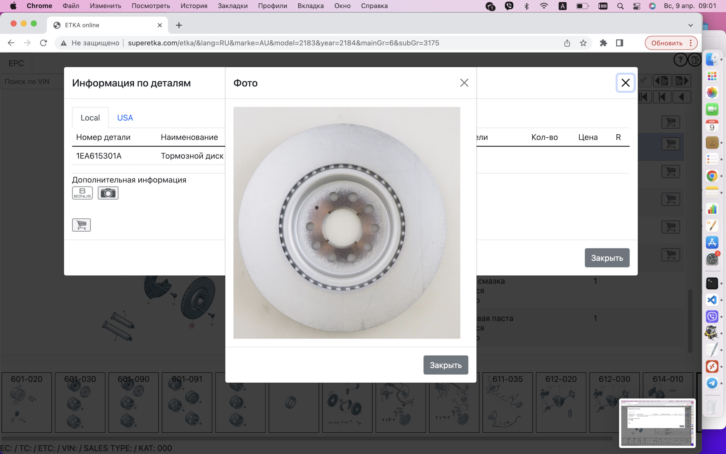The height and width of the screenshot is (454, 726).
Task: Click the share icon in address bar
Action: (567, 43)
